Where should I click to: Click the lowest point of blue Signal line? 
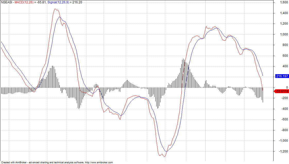166,151
